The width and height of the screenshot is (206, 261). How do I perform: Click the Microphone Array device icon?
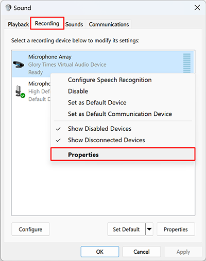pyautogui.click(x=19, y=65)
